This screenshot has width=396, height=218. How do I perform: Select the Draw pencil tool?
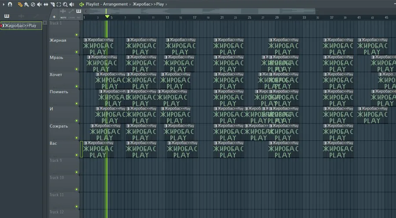(20, 4)
